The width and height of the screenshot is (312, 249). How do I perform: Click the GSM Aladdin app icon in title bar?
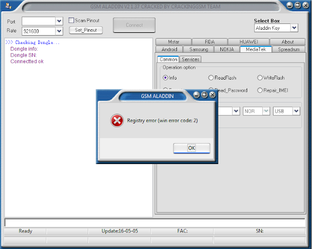click(x=8, y=6)
